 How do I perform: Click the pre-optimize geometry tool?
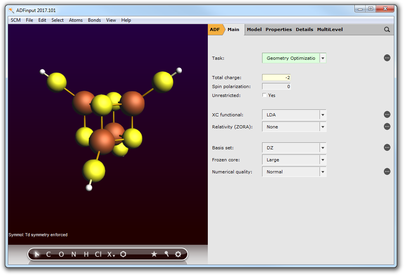coord(166,254)
